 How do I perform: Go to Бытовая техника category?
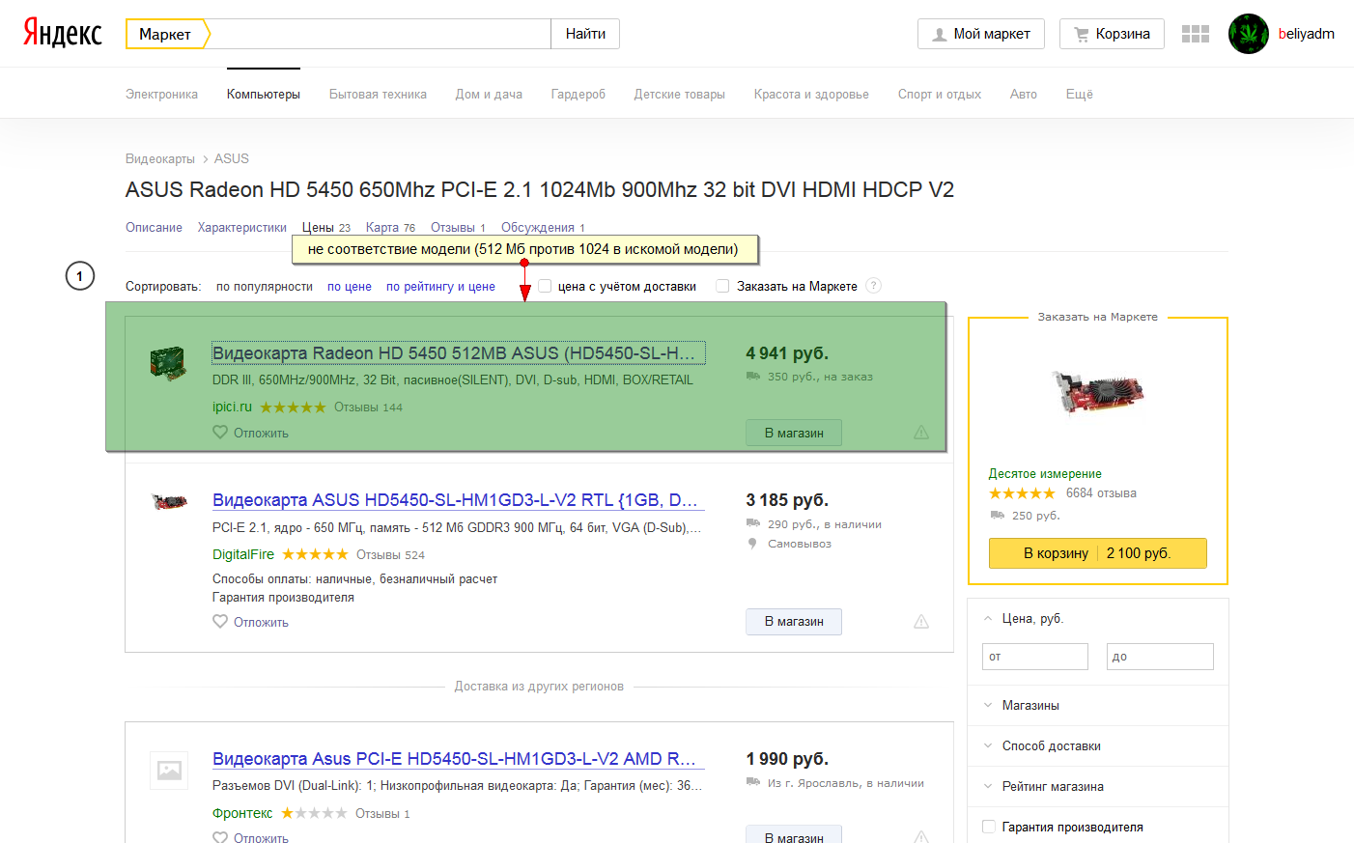(378, 94)
